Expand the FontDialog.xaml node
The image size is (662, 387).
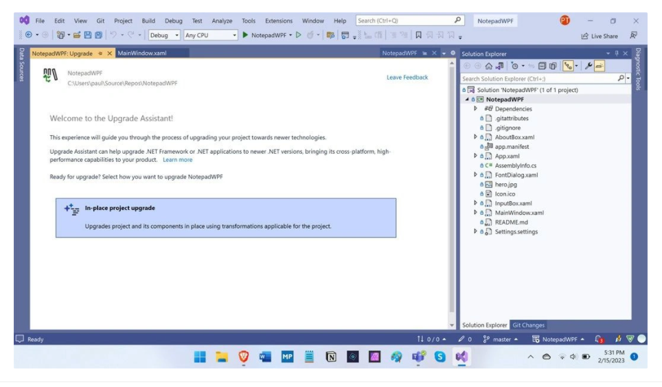[475, 174]
